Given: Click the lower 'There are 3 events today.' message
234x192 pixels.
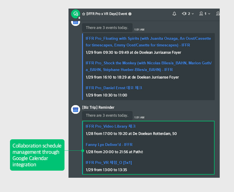Looking at the screenshot, I should click(x=107, y=115).
